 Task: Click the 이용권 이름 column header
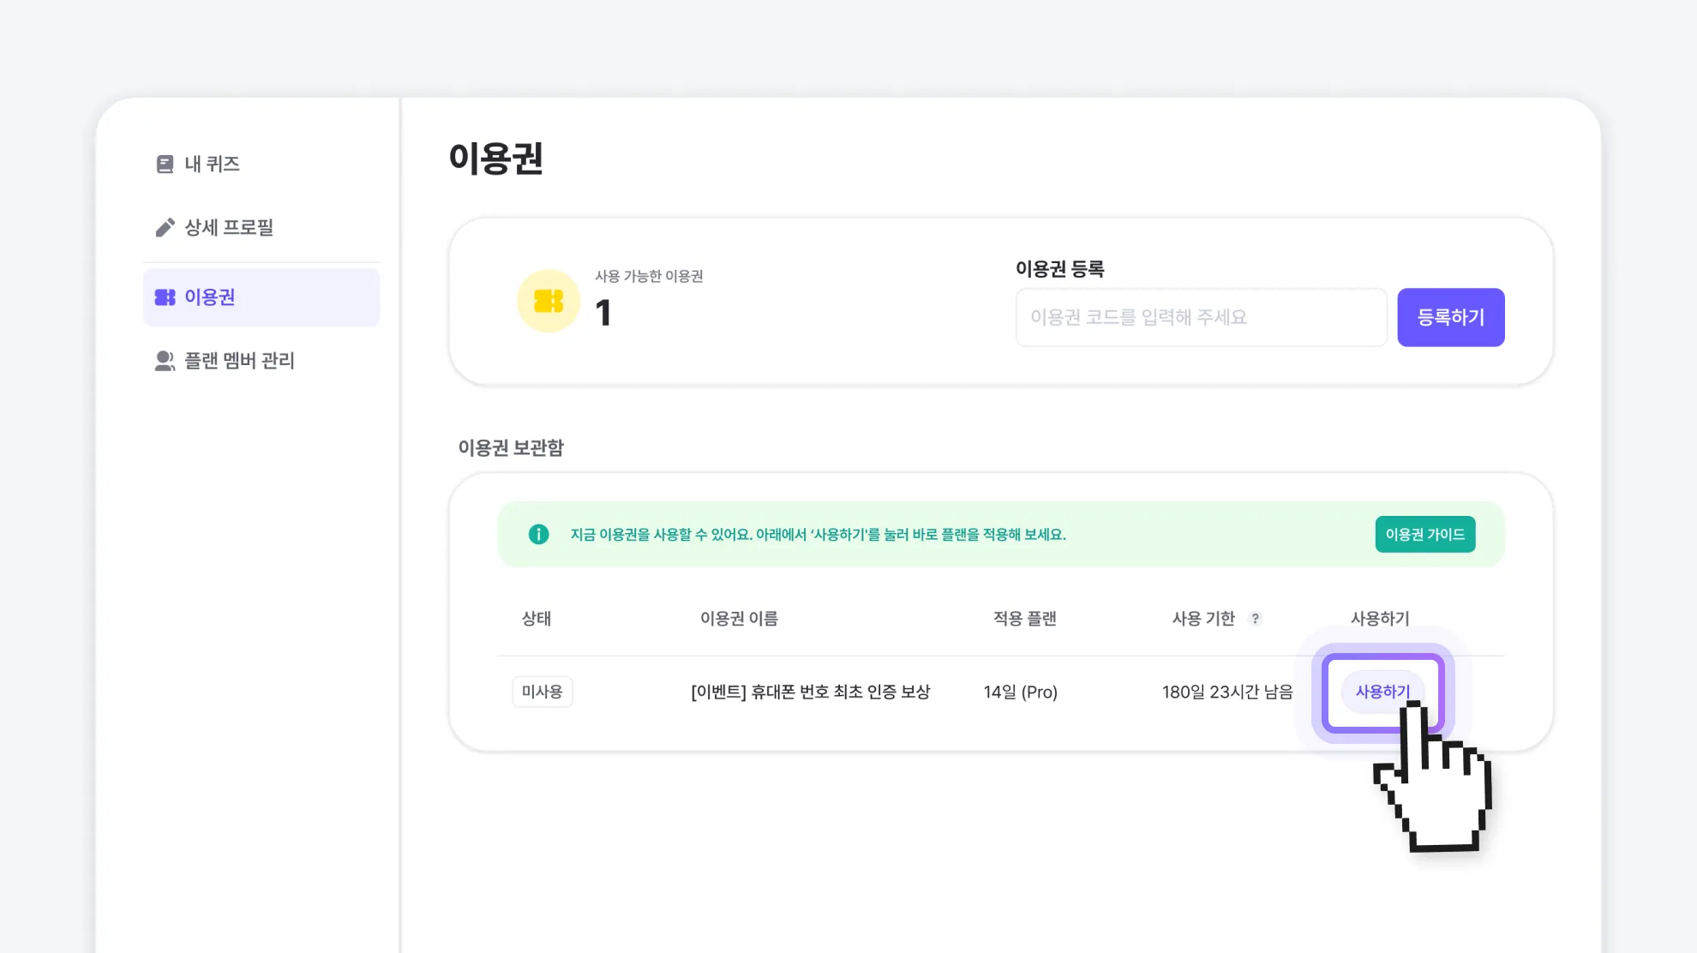739,619
